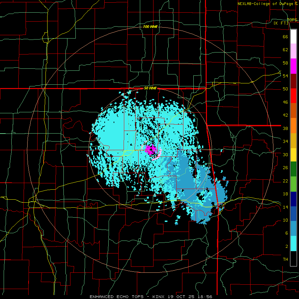Click the TH legend label

tap(285, 259)
